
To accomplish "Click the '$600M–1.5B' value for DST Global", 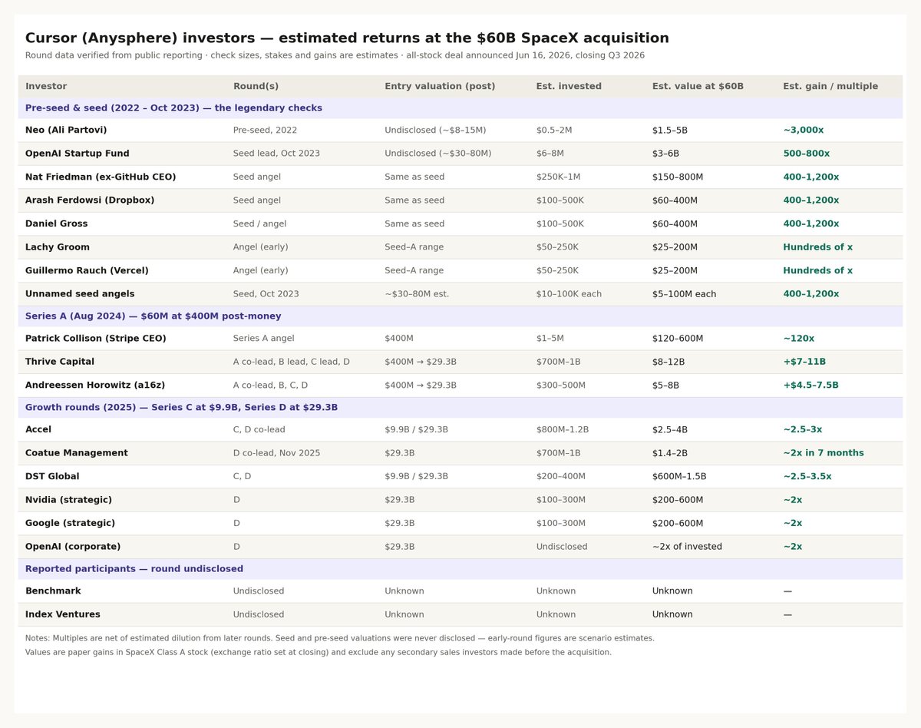I will click(679, 477).
